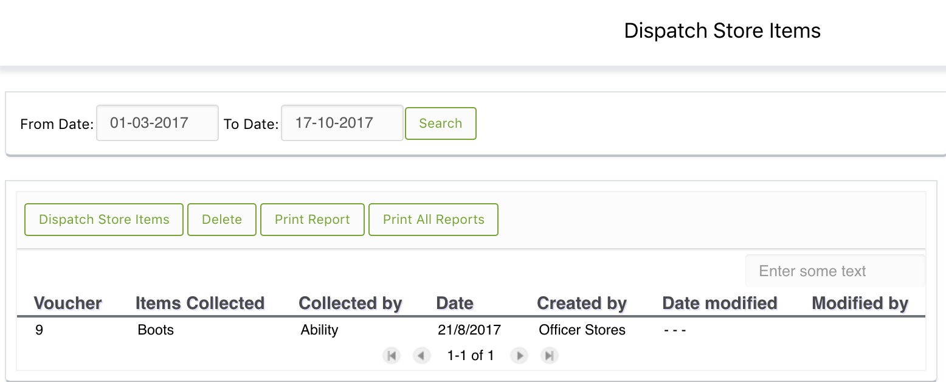
Task: Sort by the Items Collected column
Action: click(200, 303)
